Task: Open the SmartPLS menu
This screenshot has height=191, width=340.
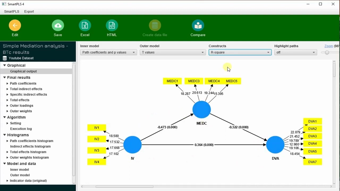Action: 12,11
